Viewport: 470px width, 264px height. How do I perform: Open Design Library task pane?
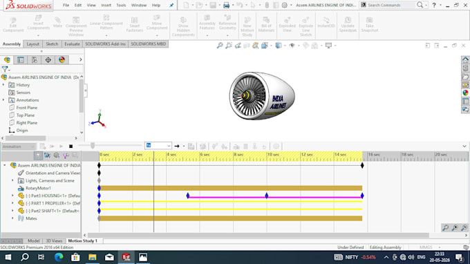point(465,68)
